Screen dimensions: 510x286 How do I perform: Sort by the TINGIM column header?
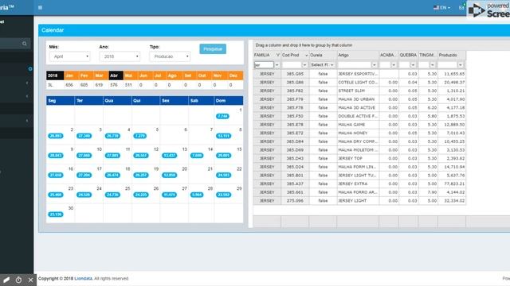click(428, 55)
